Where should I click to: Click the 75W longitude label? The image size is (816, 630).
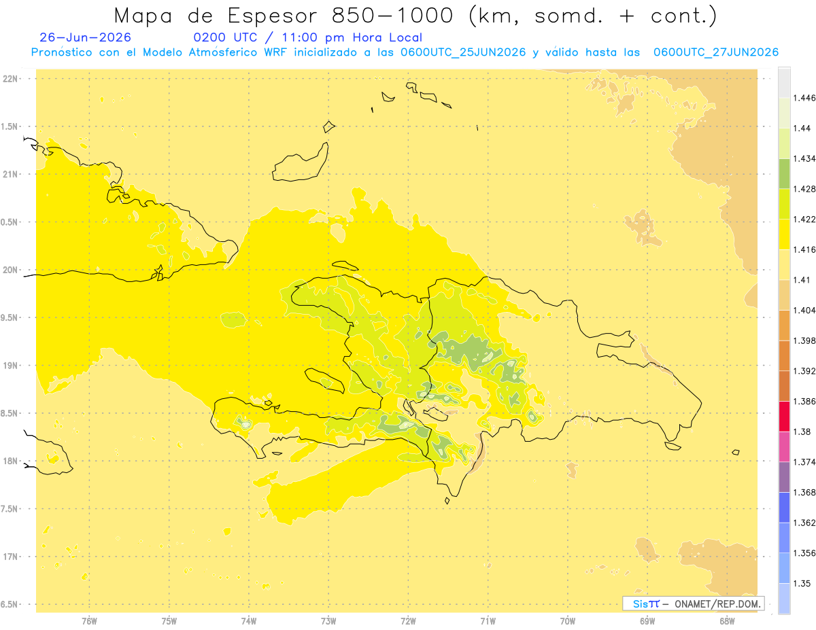[169, 621]
